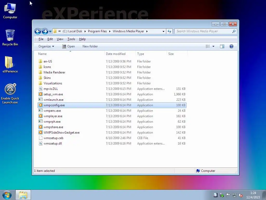The width and height of the screenshot is (266, 200).
Task: Select wmplayer.exe icon
Action: (x=40, y=116)
